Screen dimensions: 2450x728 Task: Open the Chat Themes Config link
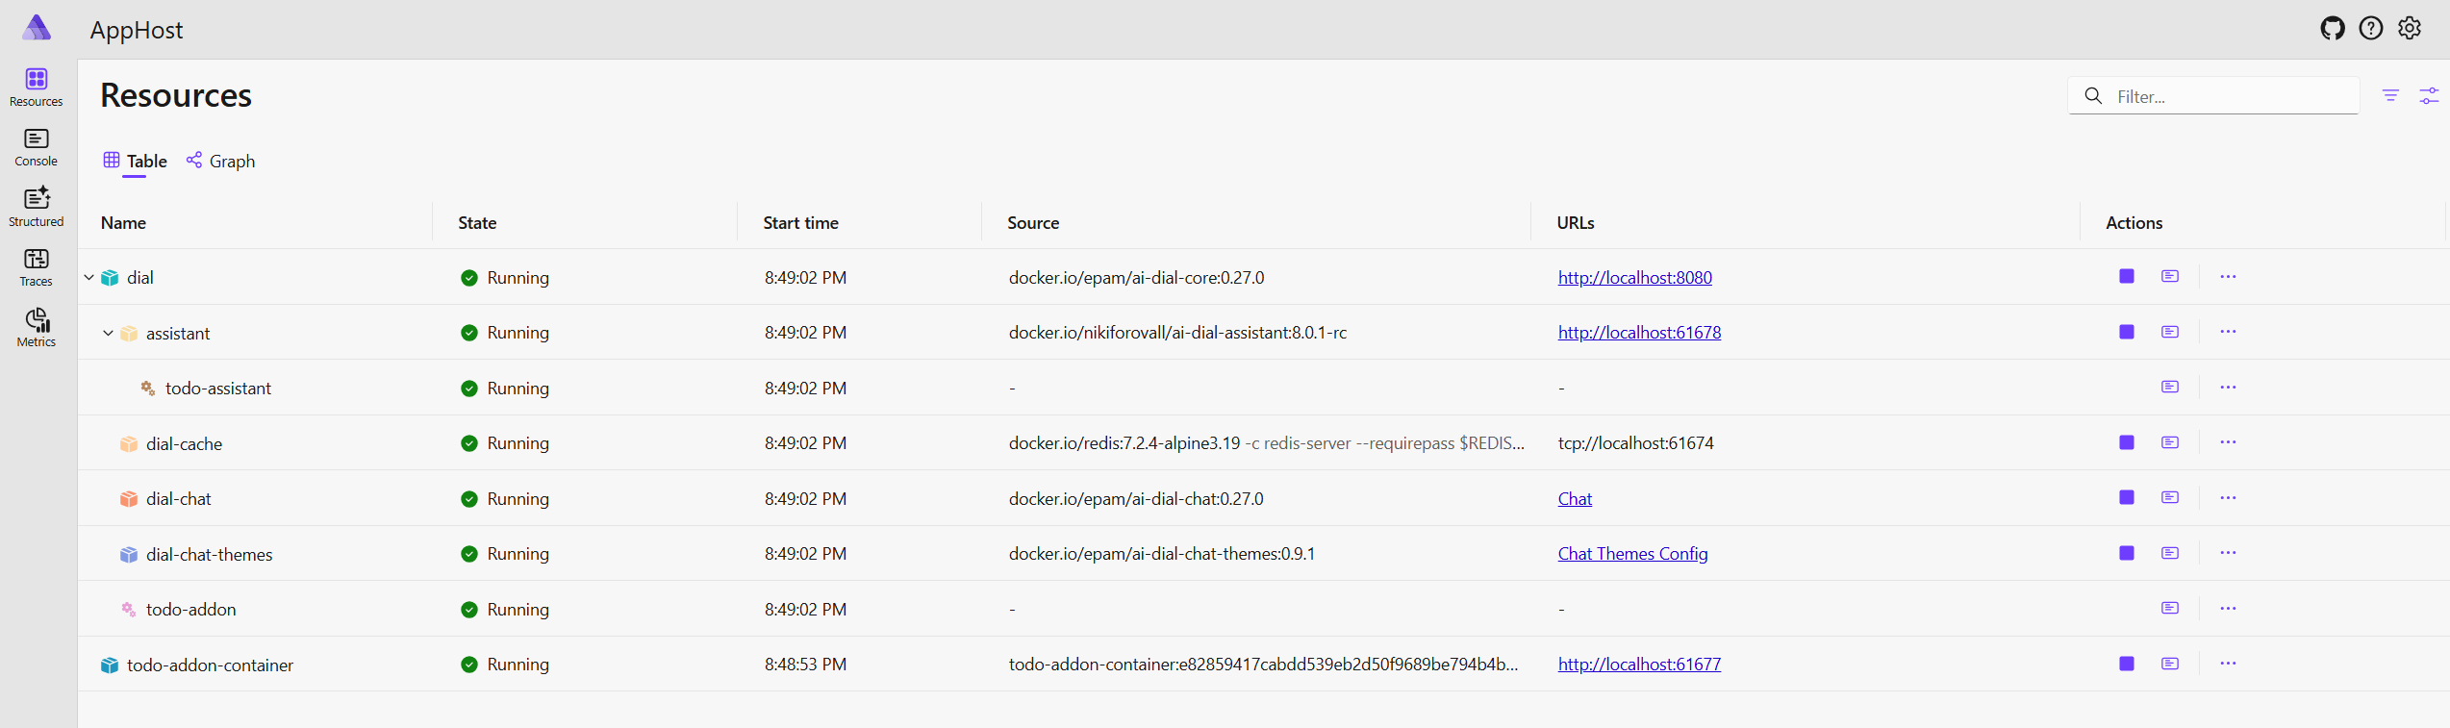coord(1632,553)
